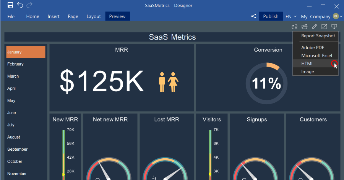
Task: Click the Save/export download icon
Action: point(334,27)
